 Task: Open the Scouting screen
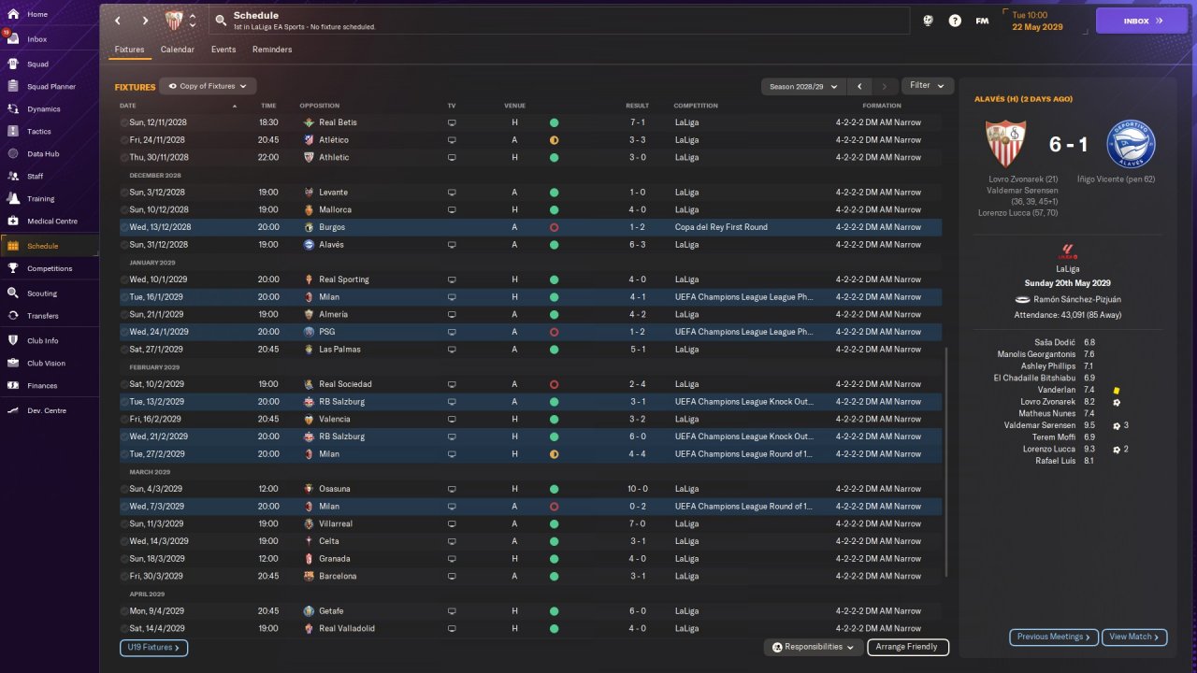coord(42,293)
